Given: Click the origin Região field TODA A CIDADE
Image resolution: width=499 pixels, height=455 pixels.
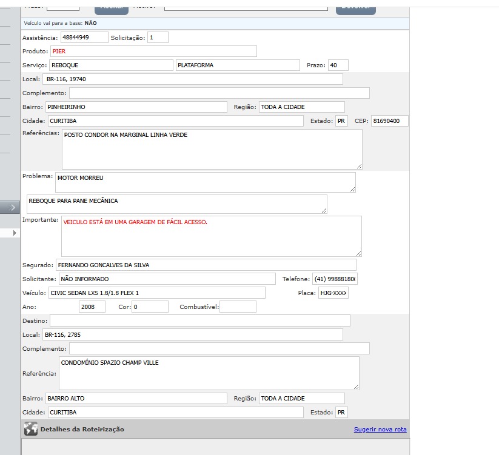Looking at the screenshot, I should tap(302, 107).
